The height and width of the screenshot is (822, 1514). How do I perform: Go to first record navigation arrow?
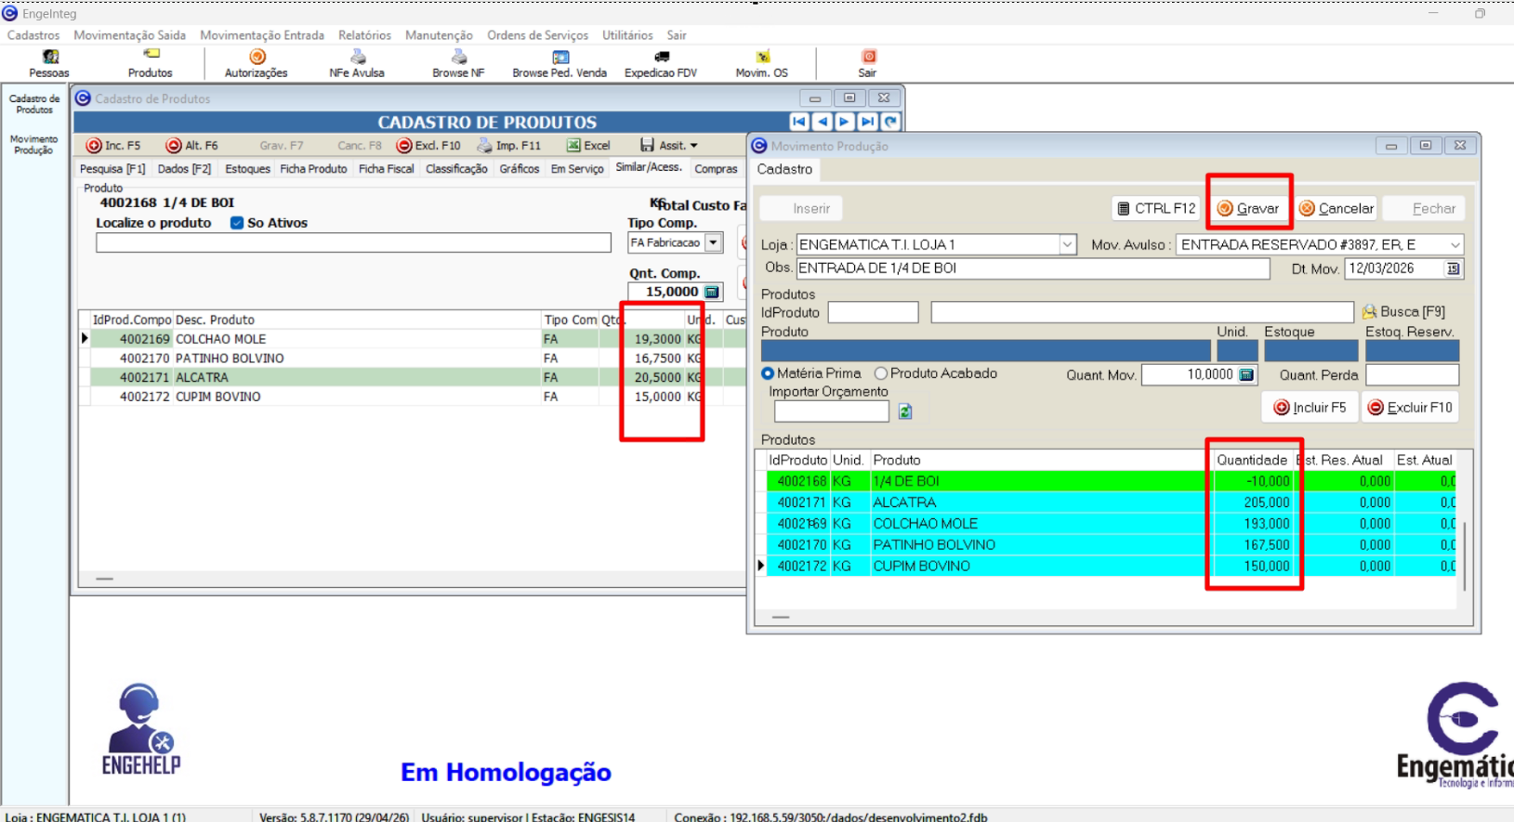(x=799, y=122)
